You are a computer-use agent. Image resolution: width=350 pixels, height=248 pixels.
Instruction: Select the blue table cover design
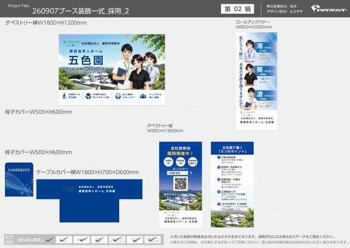(x=89, y=200)
